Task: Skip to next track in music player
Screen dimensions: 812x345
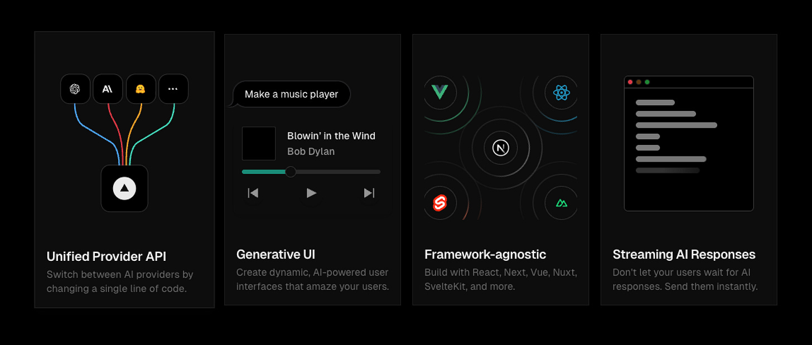Action: (369, 193)
